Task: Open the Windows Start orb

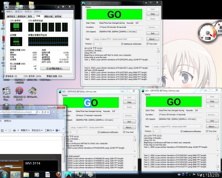Action: click(4, 175)
